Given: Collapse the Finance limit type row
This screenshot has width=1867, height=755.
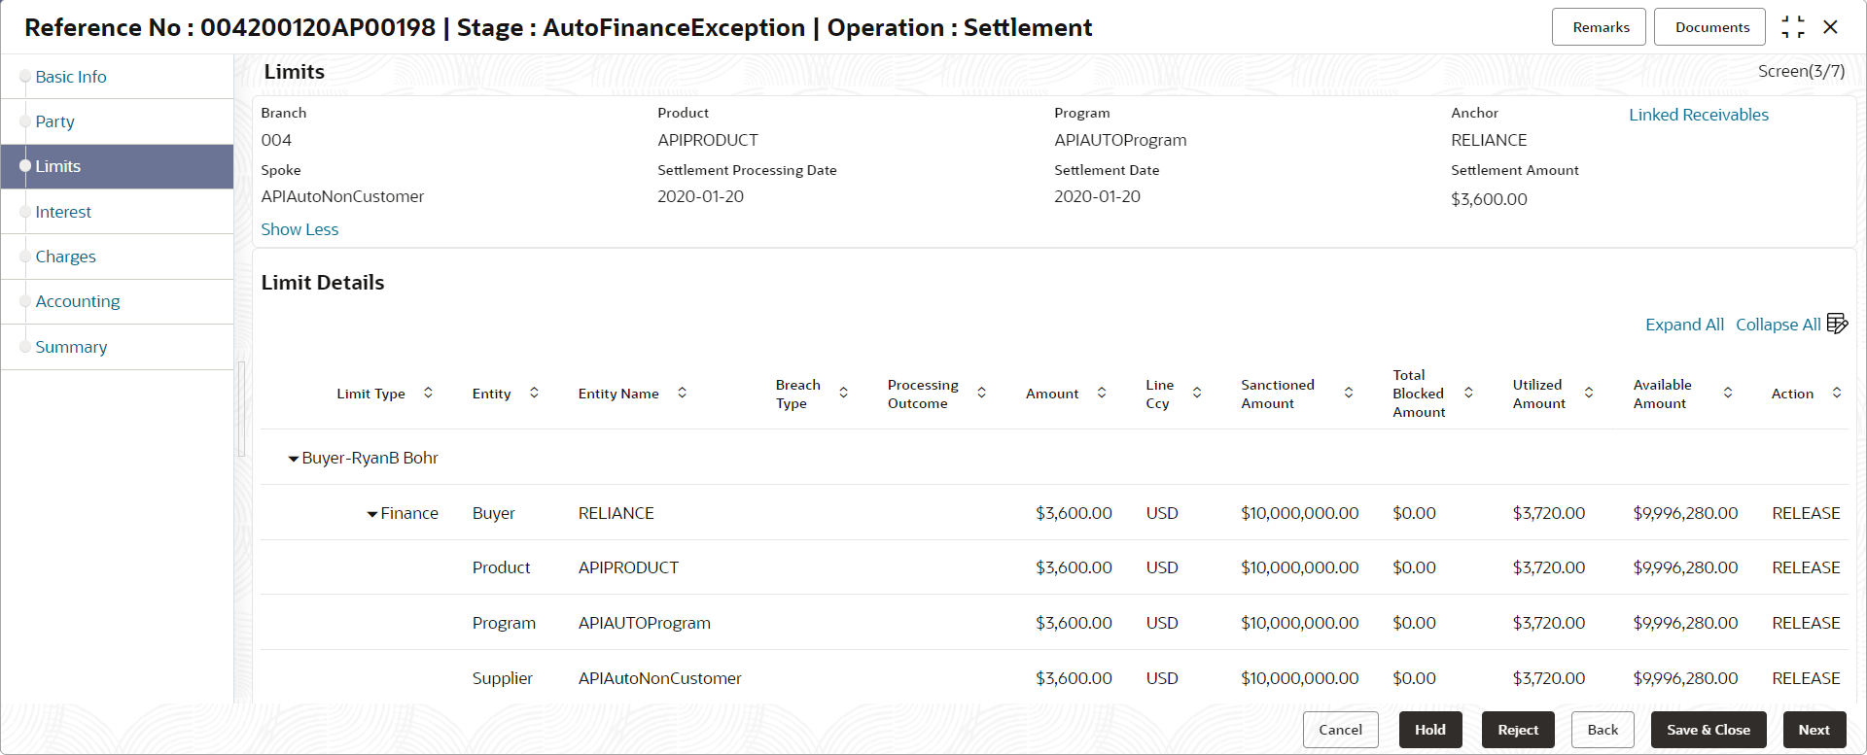Looking at the screenshot, I should tap(371, 514).
